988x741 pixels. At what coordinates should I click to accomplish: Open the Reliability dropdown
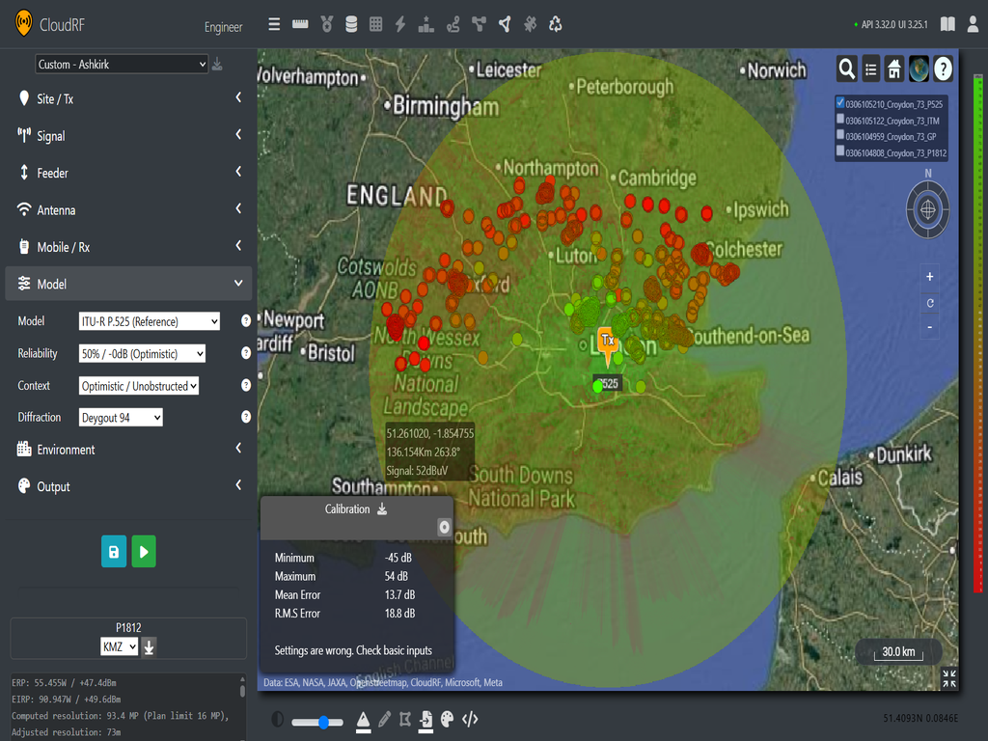(141, 353)
